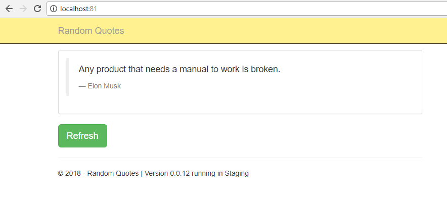The width and height of the screenshot is (447, 203).
Task: Click the gray bar left of the quote
Action: [x=68, y=77]
